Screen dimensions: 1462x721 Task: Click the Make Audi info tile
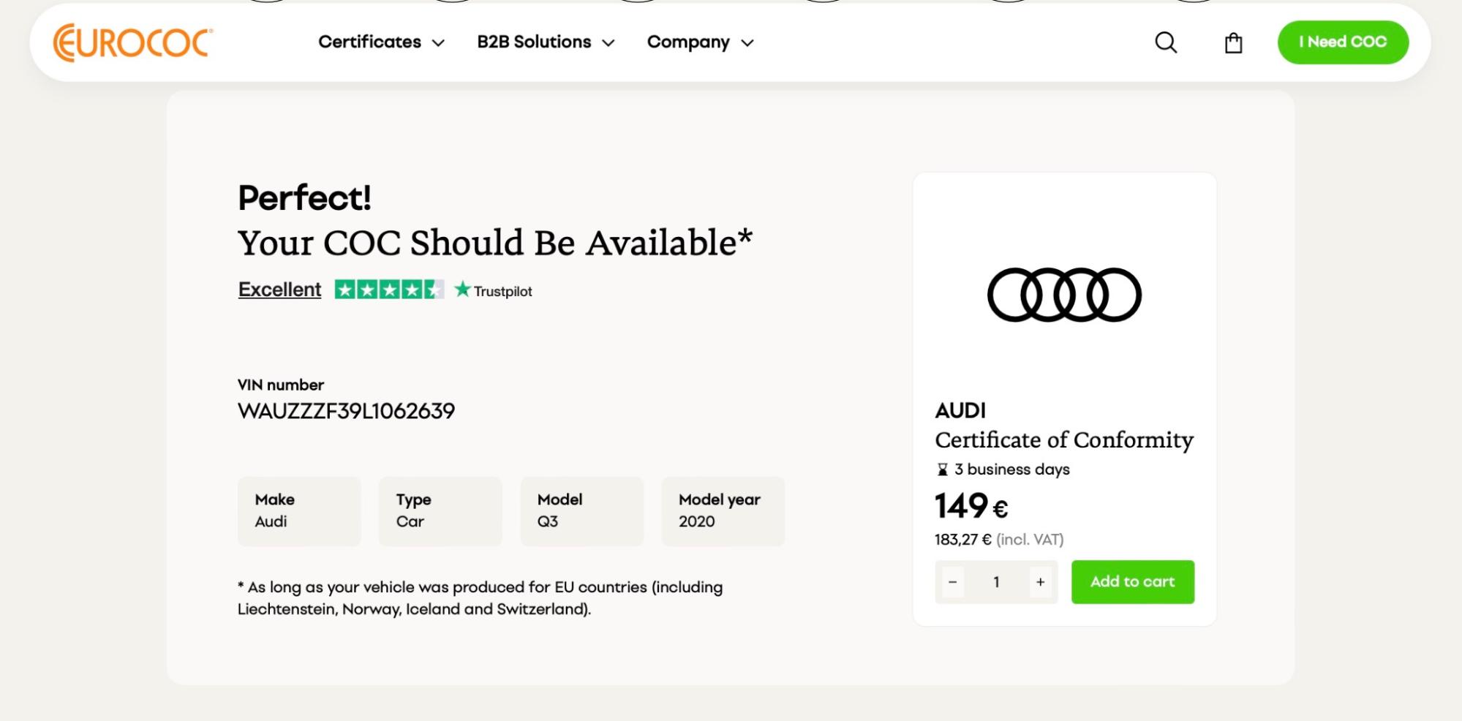[x=299, y=511]
